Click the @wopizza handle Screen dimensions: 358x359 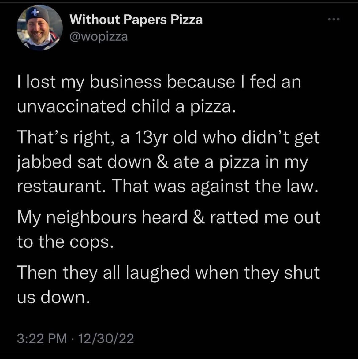coord(99,37)
